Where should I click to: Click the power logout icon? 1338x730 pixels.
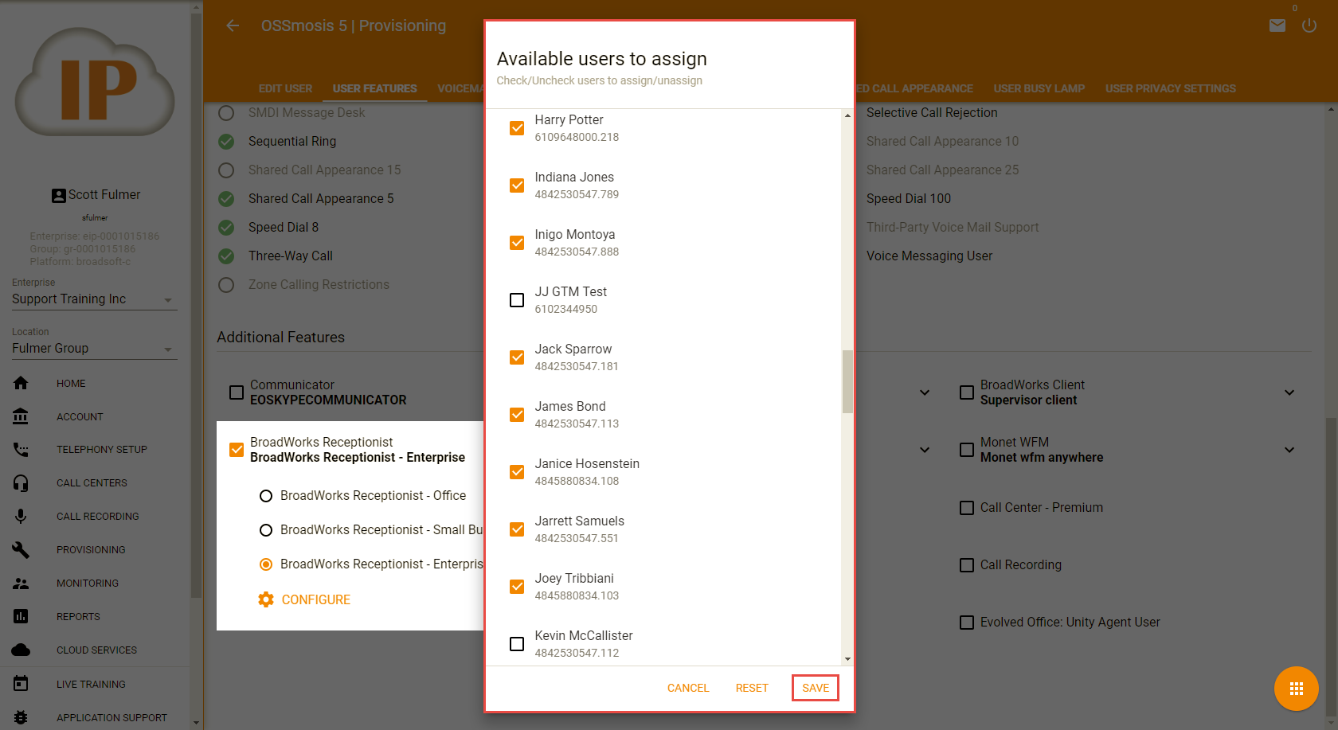1309,25
